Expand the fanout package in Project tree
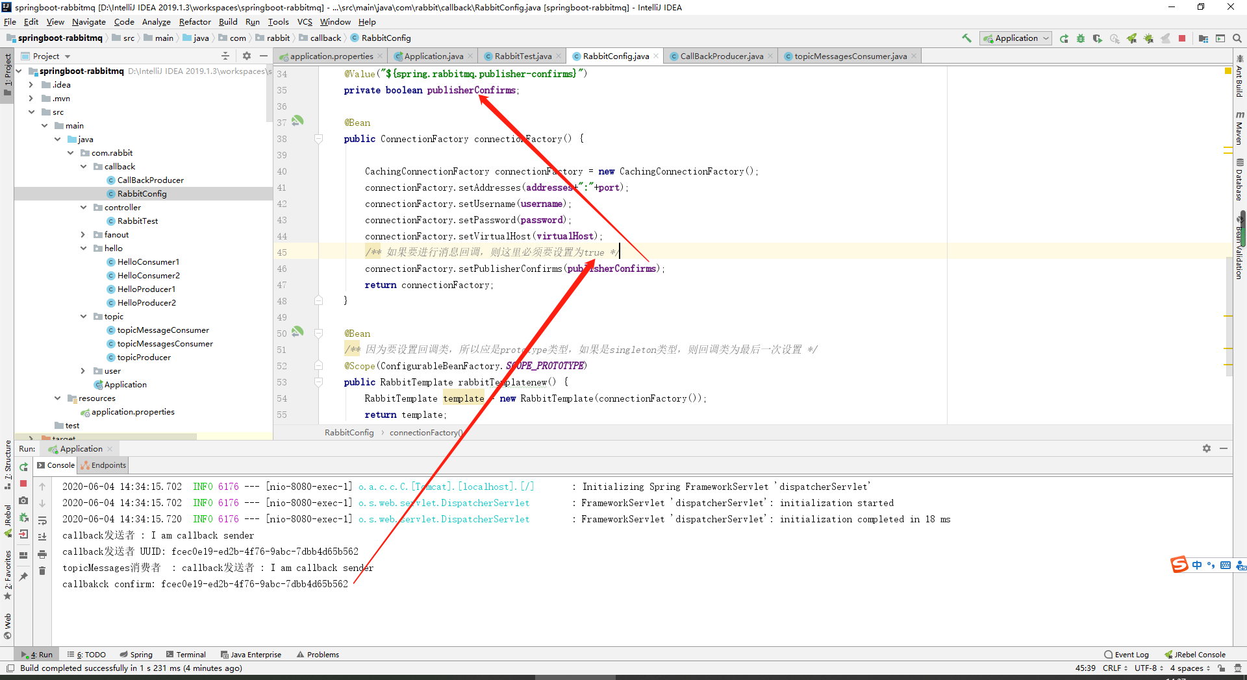The height and width of the screenshot is (680, 1247). pos(82,234)
